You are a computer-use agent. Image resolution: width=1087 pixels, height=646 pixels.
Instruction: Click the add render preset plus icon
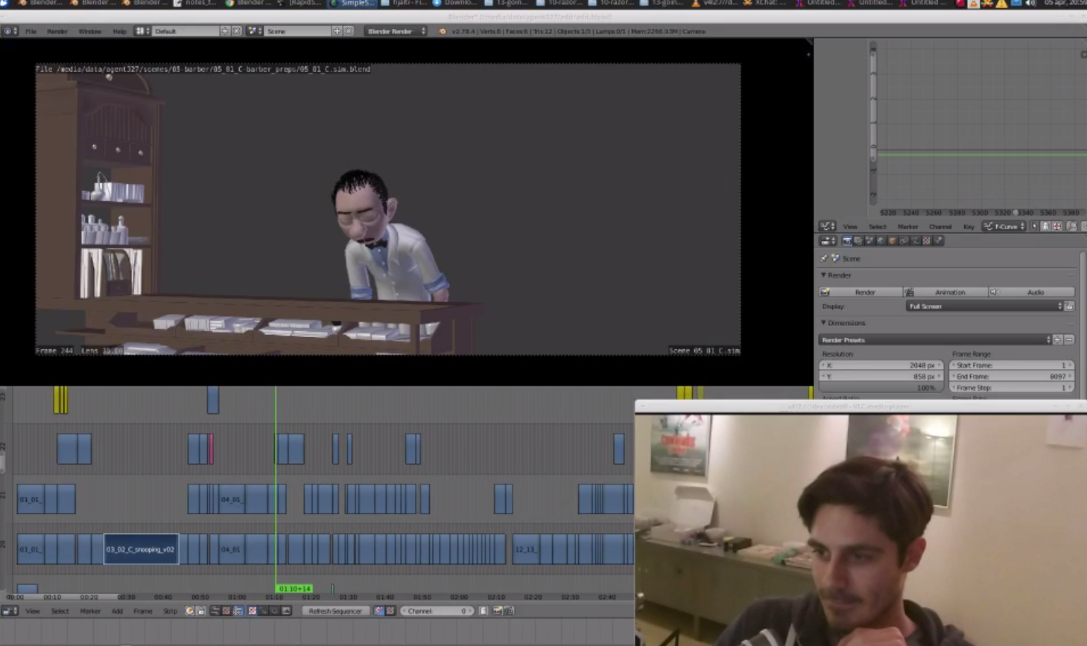click(1058, 340)
